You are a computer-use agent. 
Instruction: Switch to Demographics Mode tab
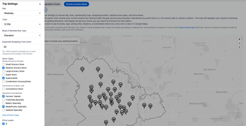[x=53, y=4]
